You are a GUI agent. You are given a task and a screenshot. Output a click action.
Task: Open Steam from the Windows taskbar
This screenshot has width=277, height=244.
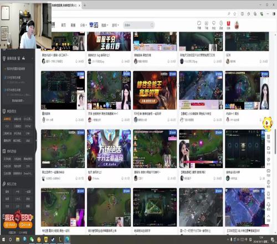(x=53, y=240)
